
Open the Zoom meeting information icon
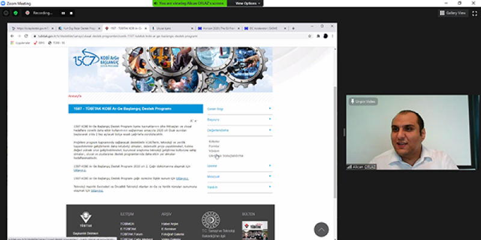click(x=6, y=13)
